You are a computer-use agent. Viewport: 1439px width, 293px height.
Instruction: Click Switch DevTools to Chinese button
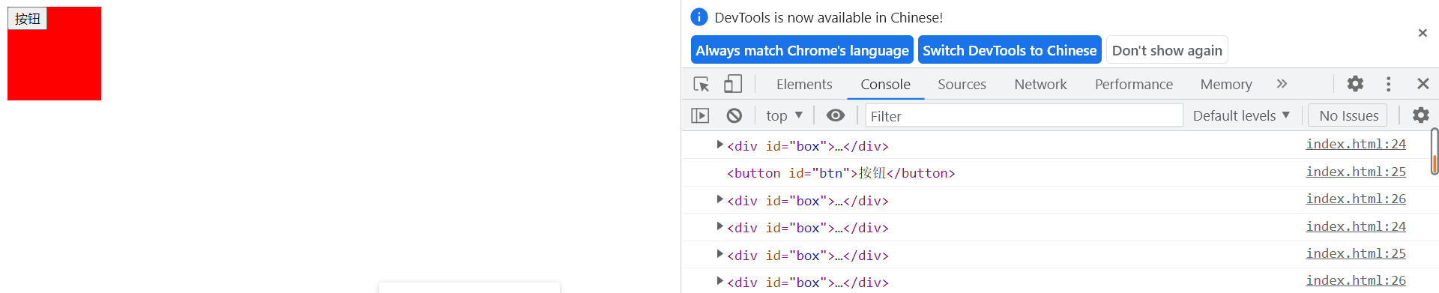point(1010,50)
